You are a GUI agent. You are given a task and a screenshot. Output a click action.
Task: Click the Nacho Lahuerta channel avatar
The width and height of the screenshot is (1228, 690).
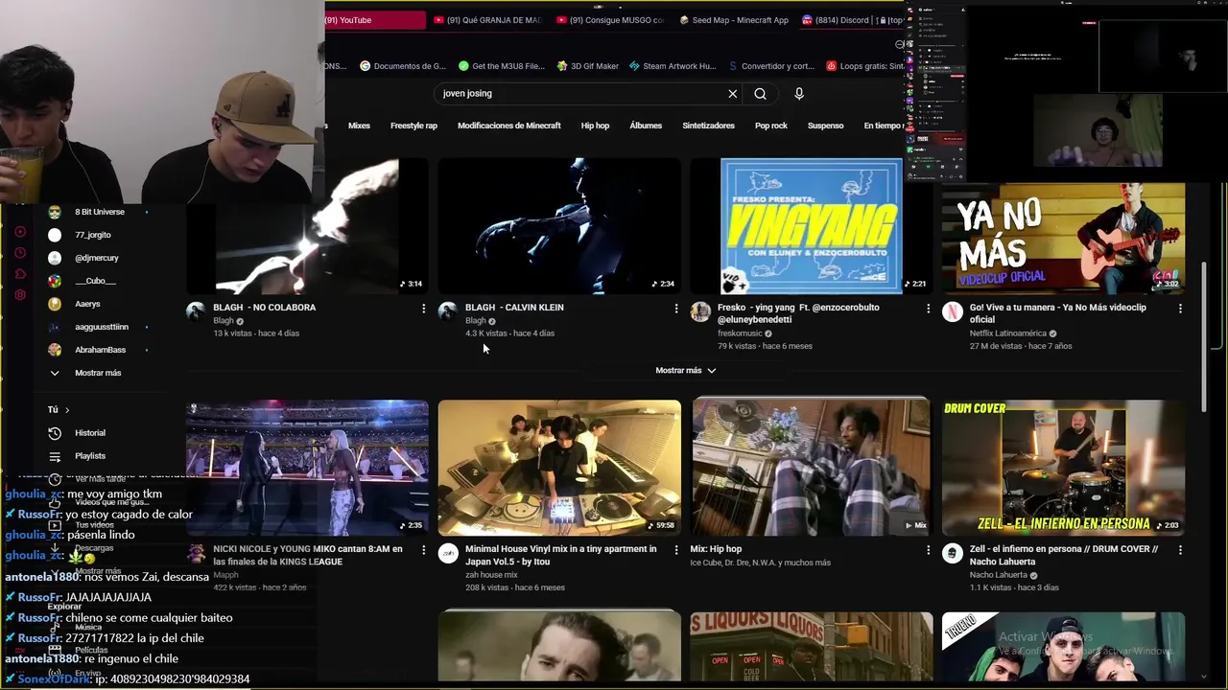pos(953,553)
